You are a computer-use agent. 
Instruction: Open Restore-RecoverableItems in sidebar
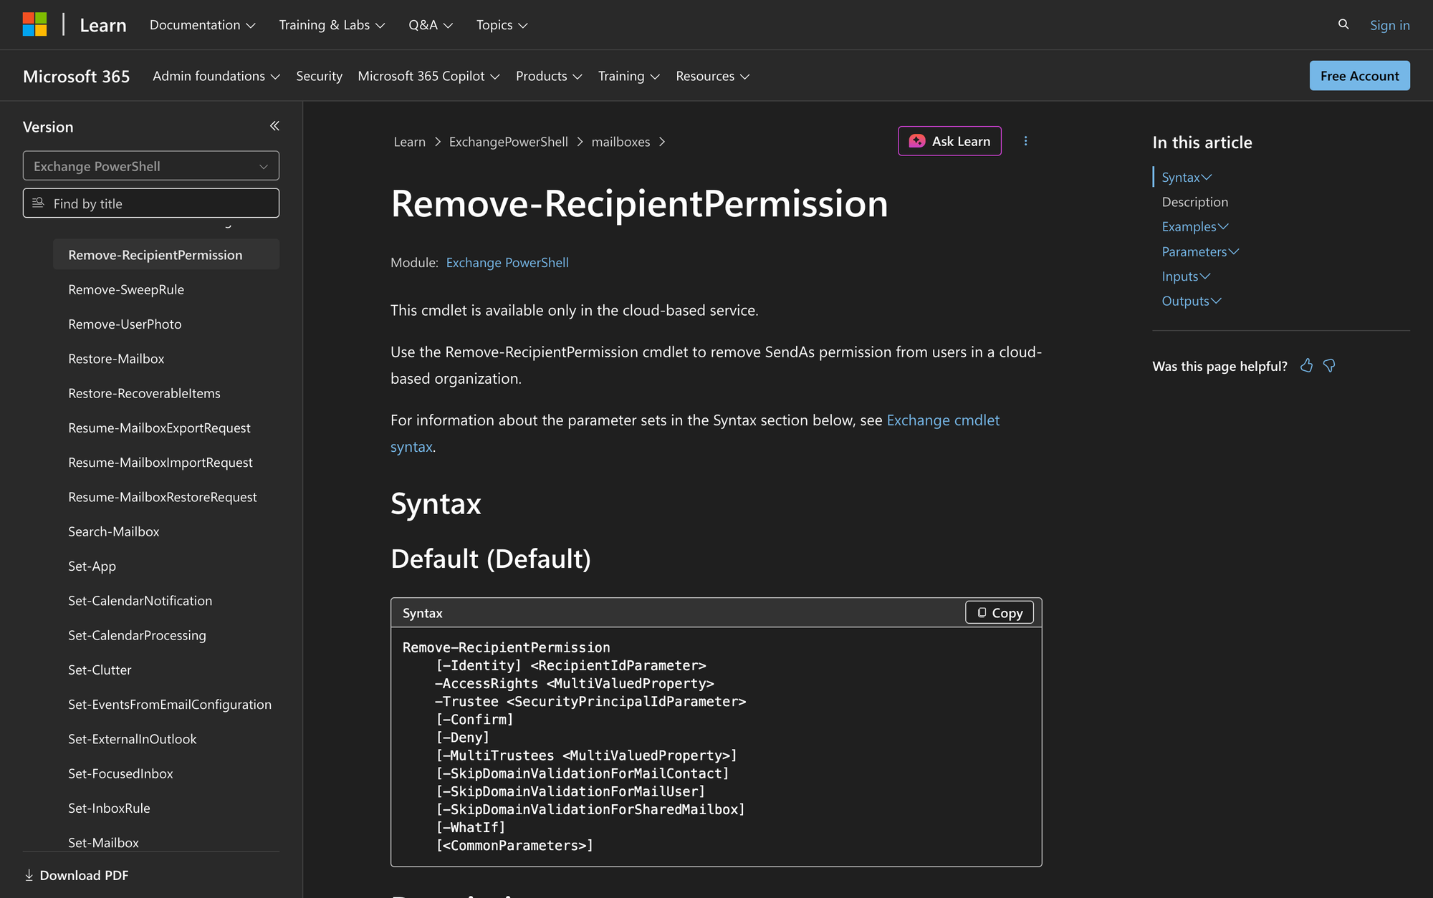[x=144, y=393]
